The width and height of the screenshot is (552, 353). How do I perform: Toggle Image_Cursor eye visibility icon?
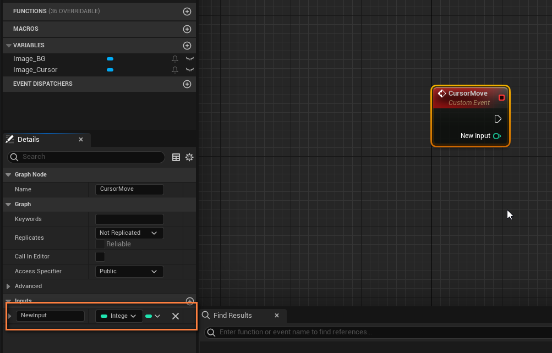(x=190, y=70)
